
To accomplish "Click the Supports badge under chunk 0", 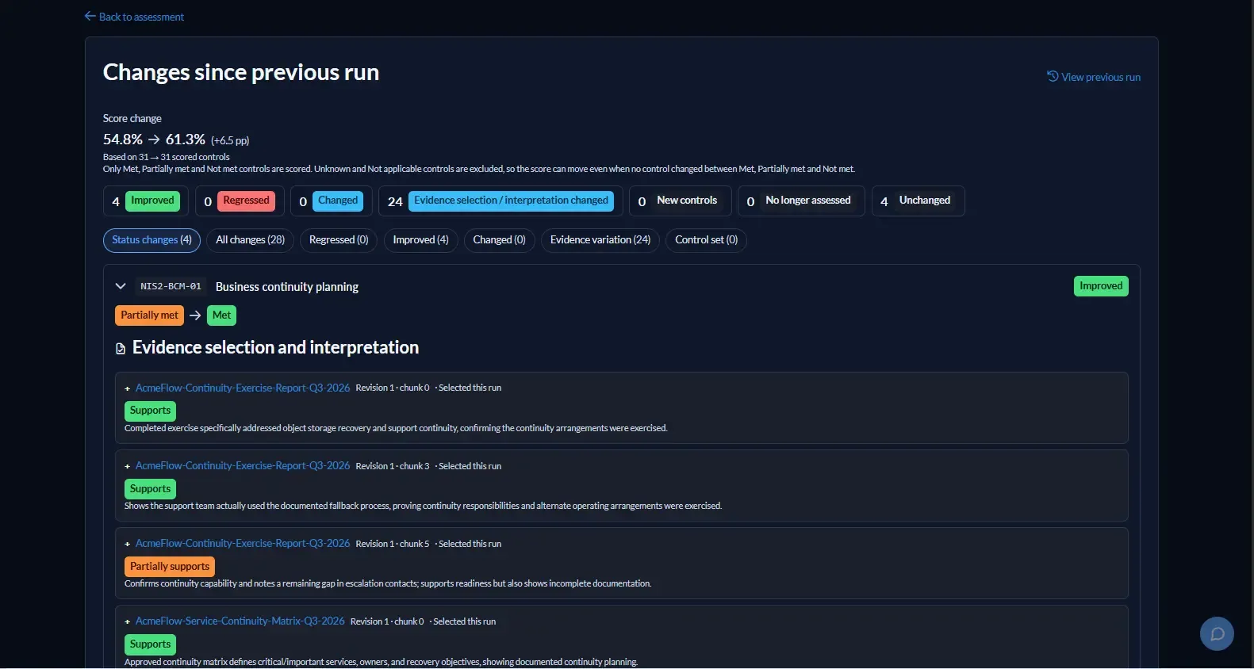I will point(150,411).
